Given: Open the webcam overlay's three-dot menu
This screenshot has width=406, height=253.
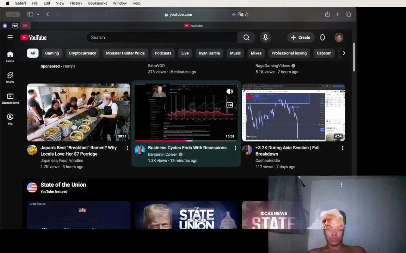Looking at the screenshot, I should pyautogui.click(x=342, y=184).
